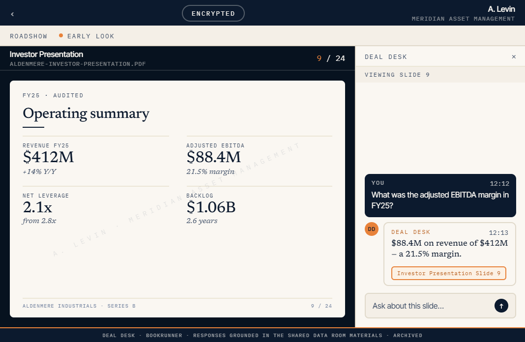Image resolution: width=525 pixels, height=342 pixels.
Task: Click the ALDENMERE-INVESTOR-PRESENTATION.PDF file name
Action: point(78,64)
